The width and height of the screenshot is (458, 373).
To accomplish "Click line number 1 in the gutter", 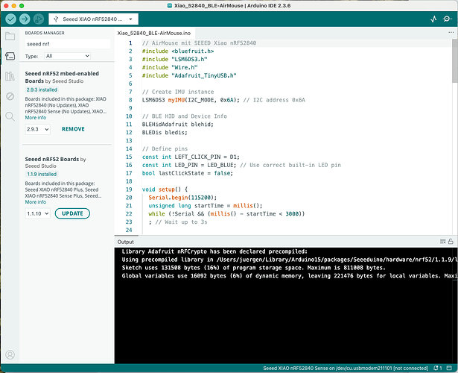I will [x=130, y=43].
